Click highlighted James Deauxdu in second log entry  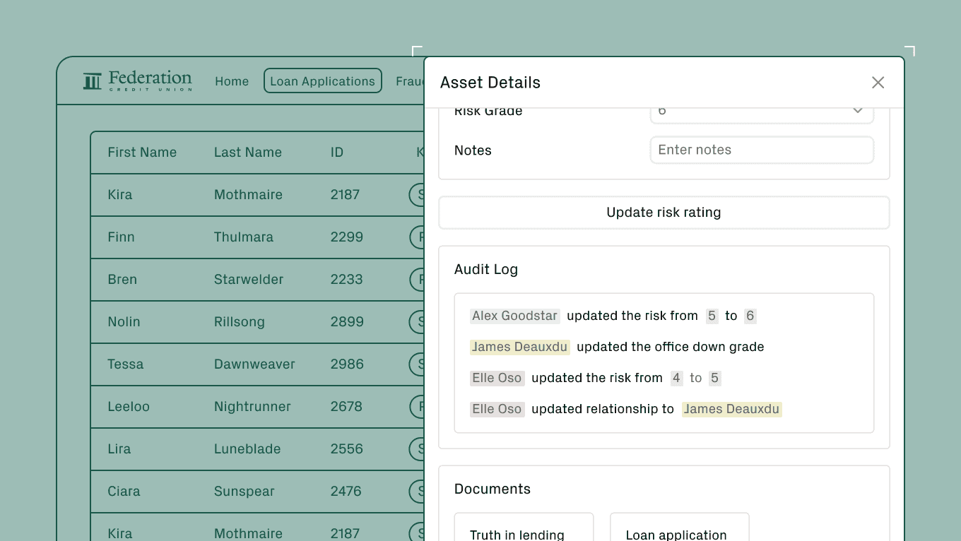point(519,347)
